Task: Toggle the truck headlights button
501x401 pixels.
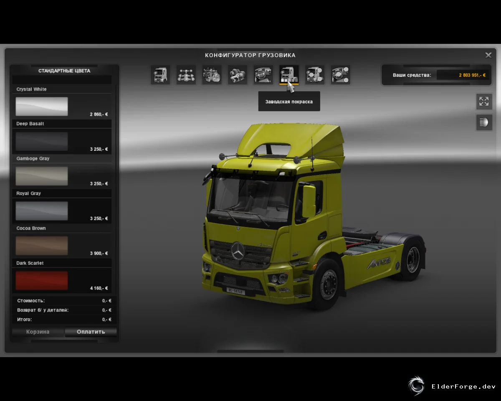Action: (484, 122)
